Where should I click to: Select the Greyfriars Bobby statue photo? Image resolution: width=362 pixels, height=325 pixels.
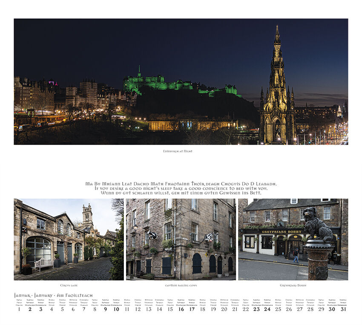(293, 239)
